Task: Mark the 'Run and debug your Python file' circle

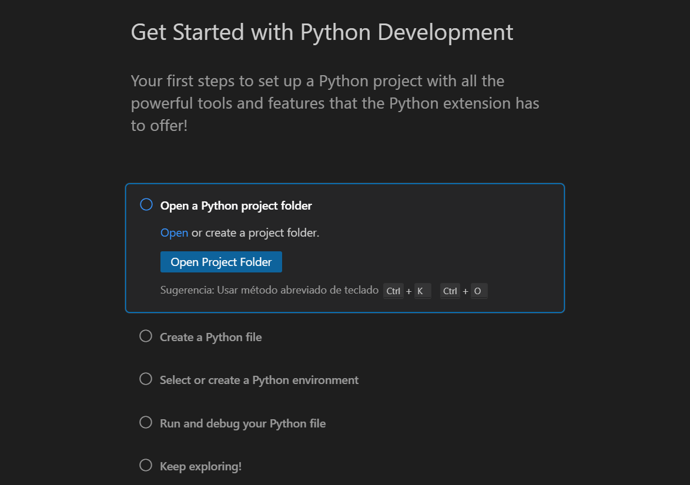Action: tap(146, 423)
